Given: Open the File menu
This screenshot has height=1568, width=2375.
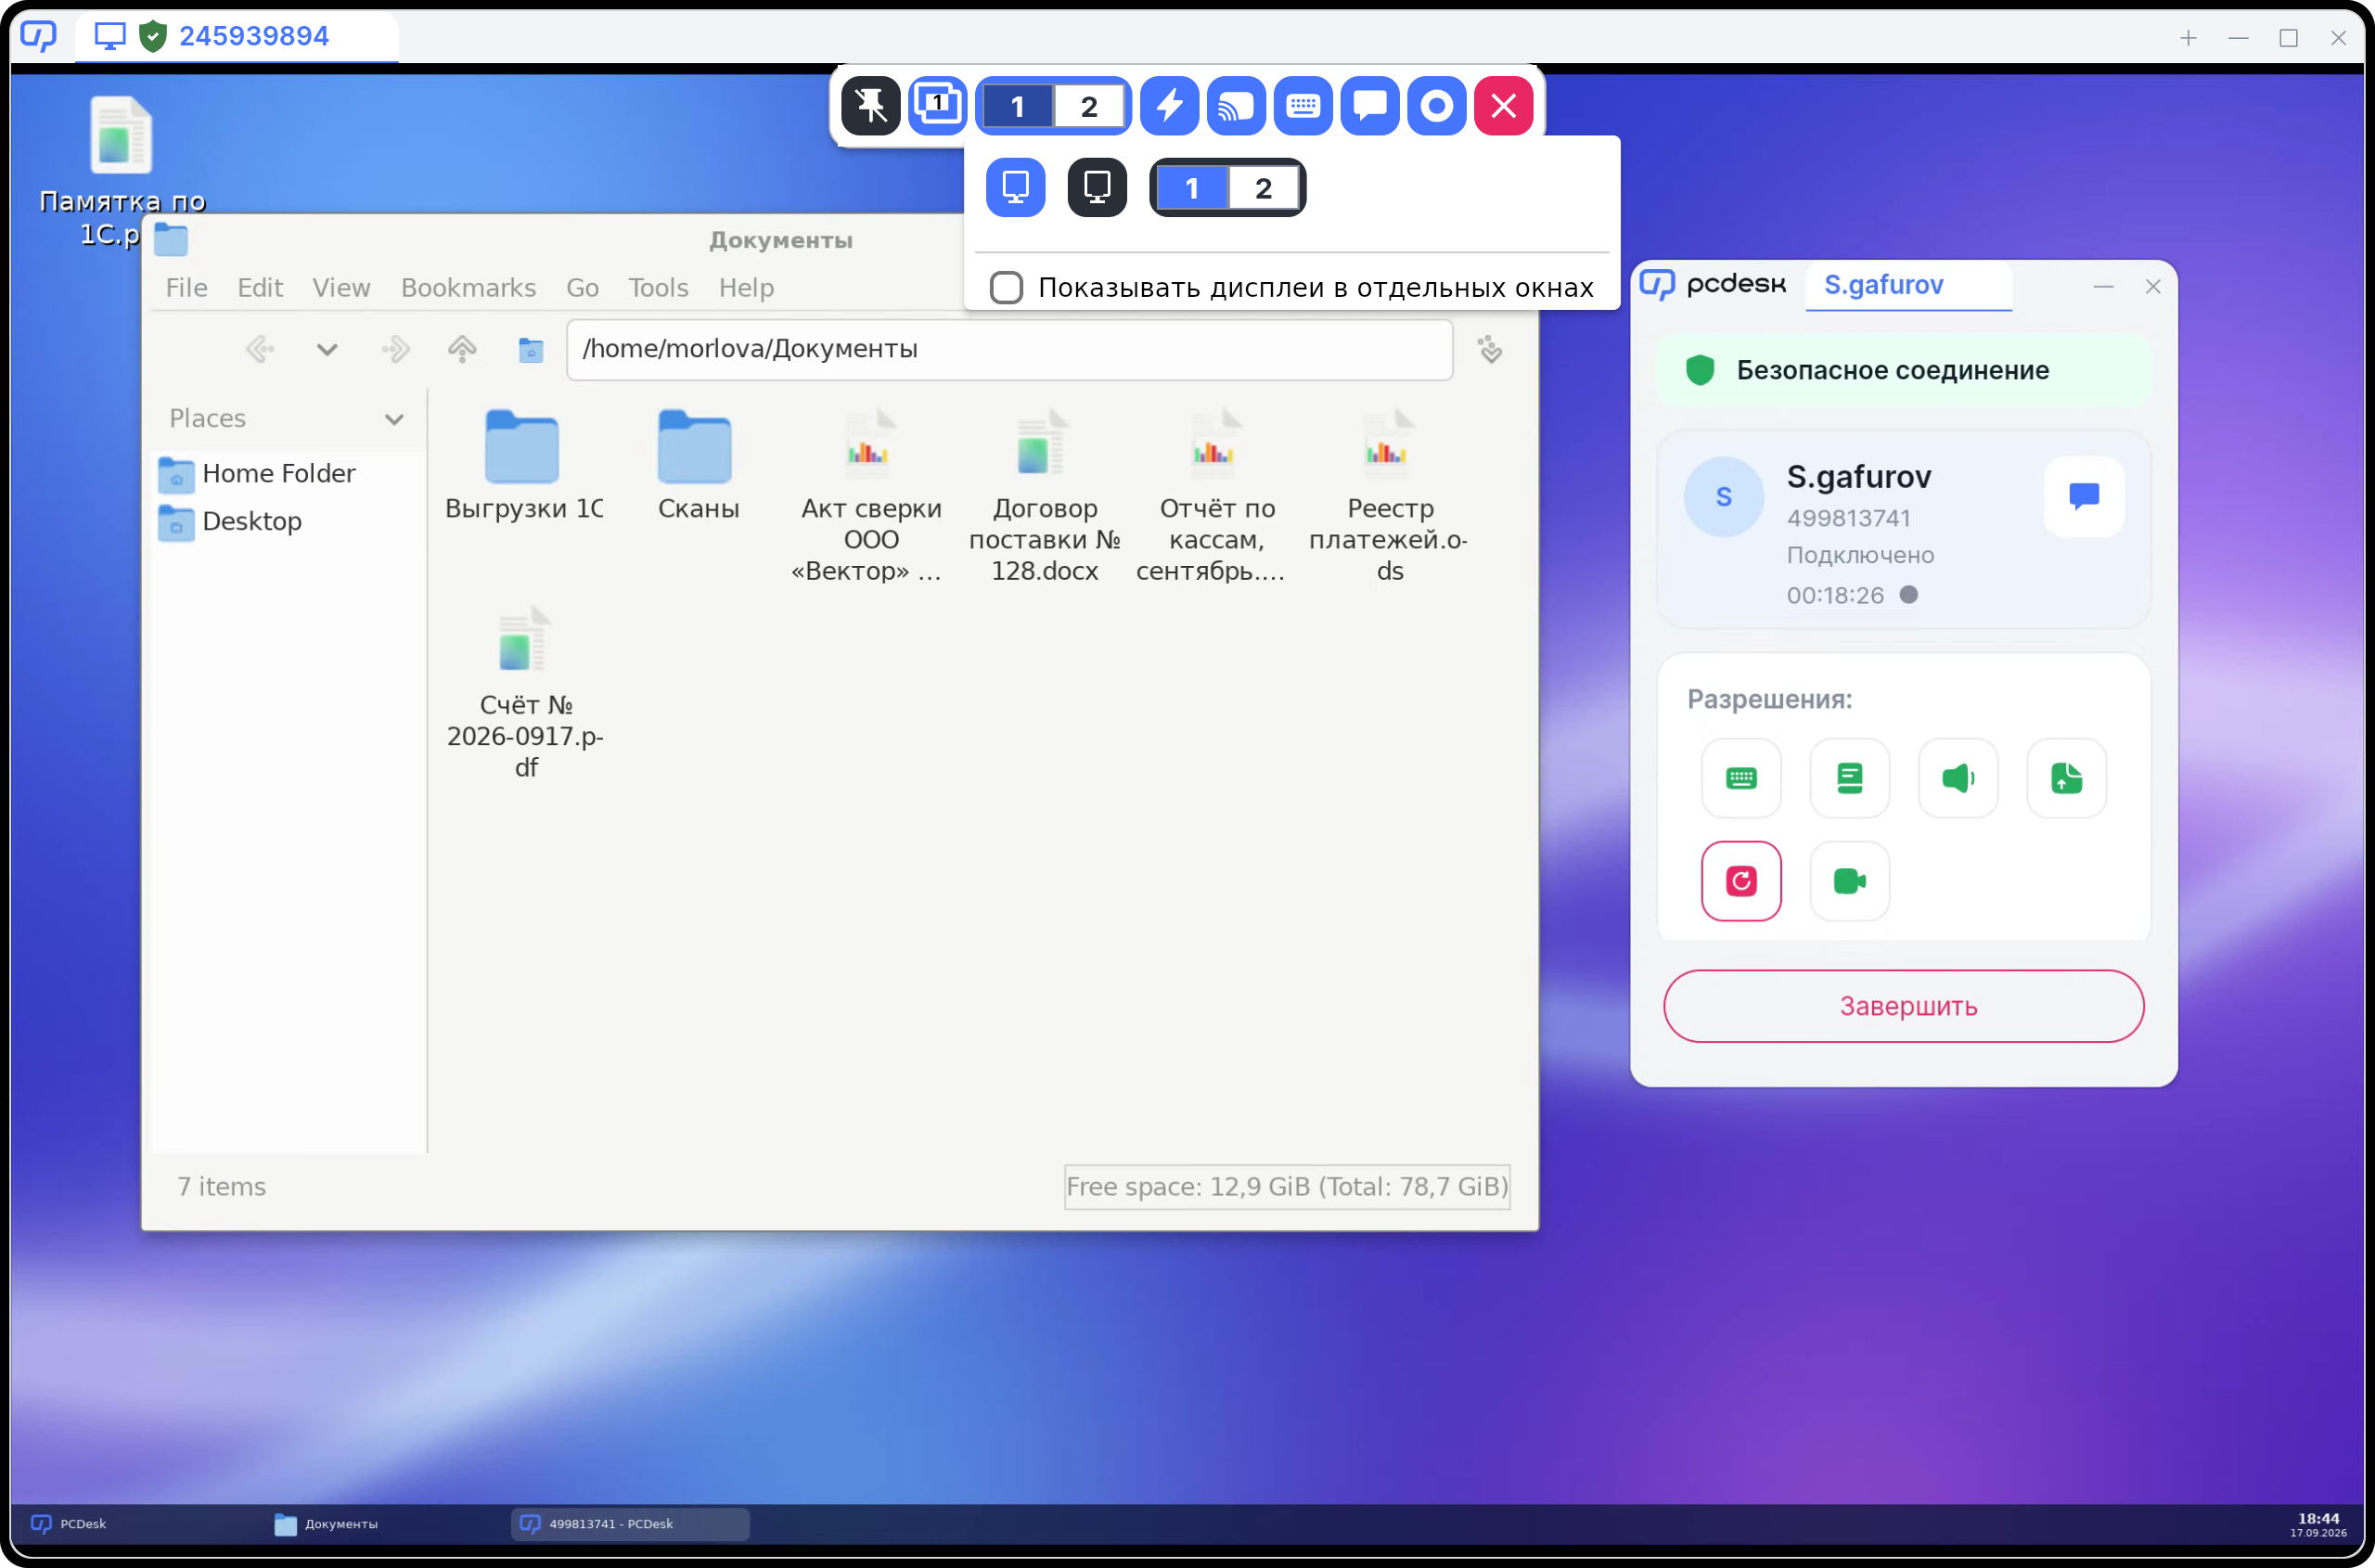Looking at the screenshot, I should point(186,288).
